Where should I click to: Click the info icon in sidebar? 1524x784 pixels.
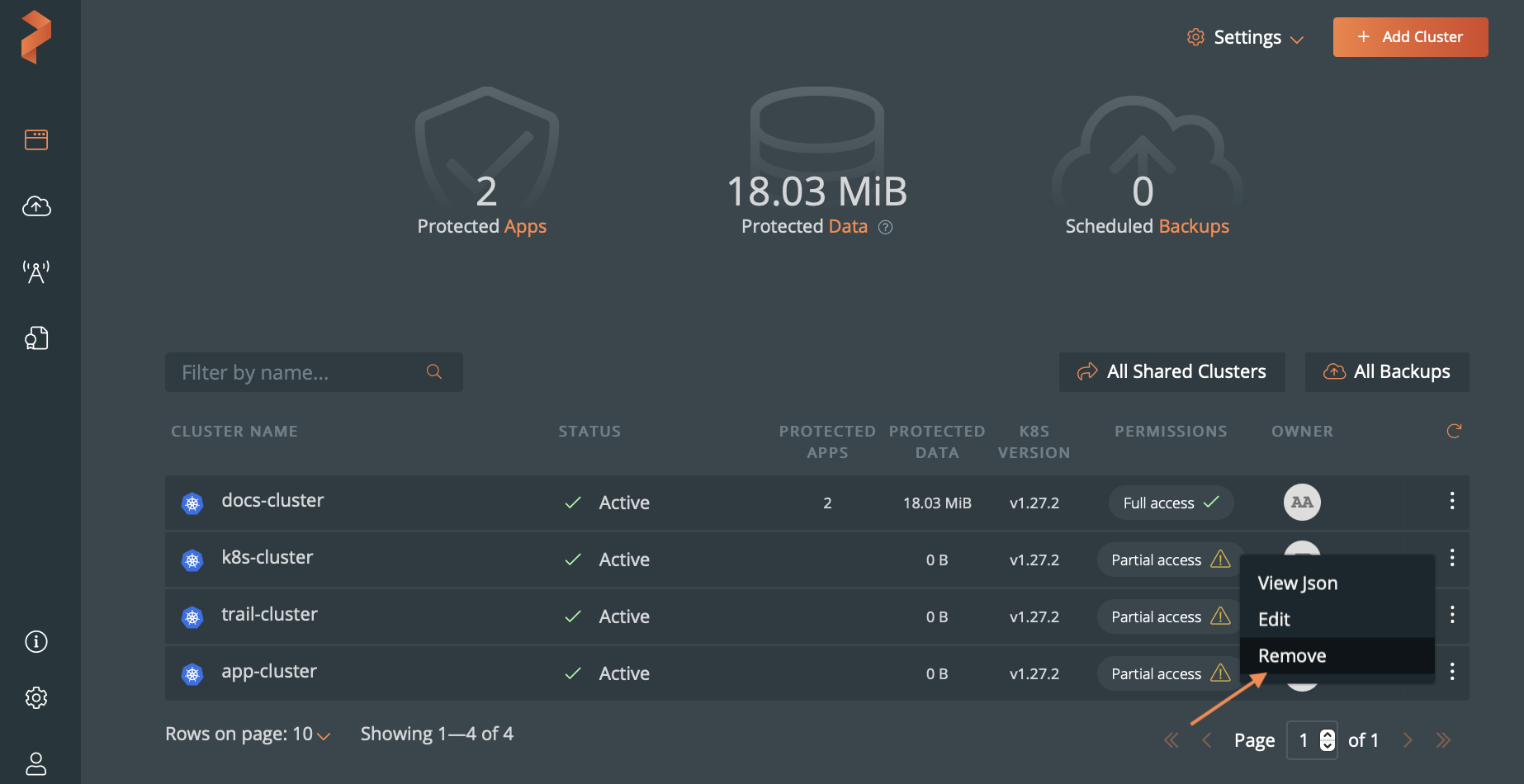[36, 641]
